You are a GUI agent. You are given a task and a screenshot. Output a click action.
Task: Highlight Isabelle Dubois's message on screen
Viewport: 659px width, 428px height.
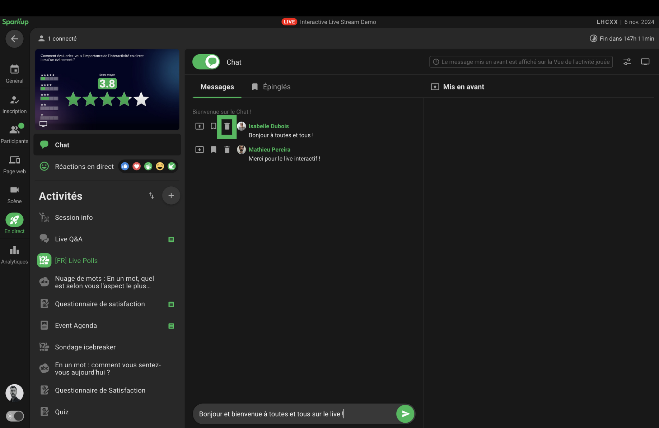pyautogui.click(x=200, y=126)
